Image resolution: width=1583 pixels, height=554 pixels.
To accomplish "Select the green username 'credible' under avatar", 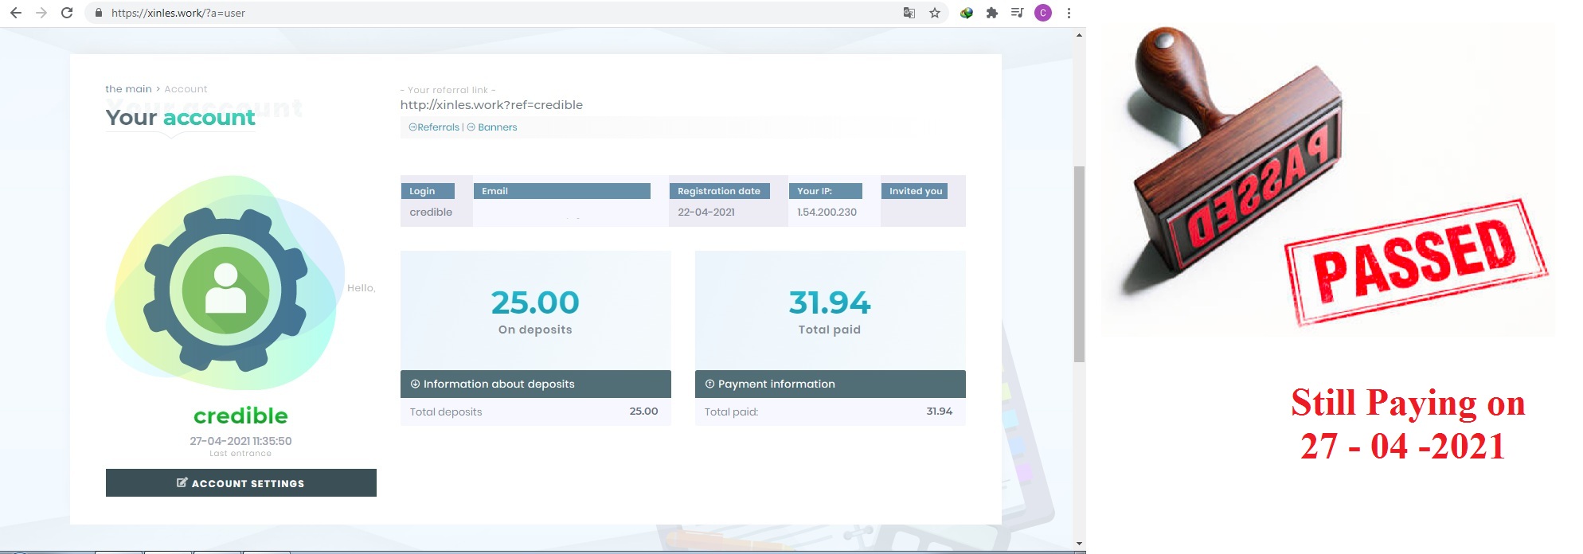I will 240,416.
